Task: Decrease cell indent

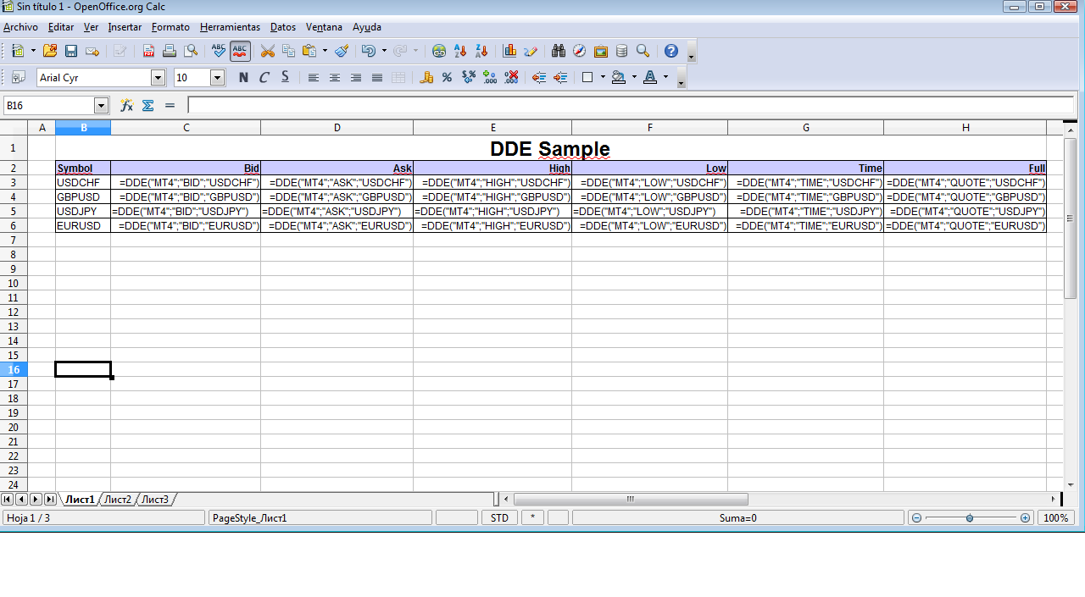Action: tap(539, 78)
